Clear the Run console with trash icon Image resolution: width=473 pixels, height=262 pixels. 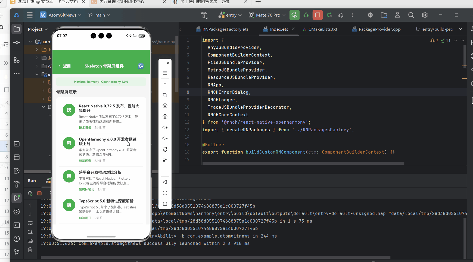click(x=30, y=250)
